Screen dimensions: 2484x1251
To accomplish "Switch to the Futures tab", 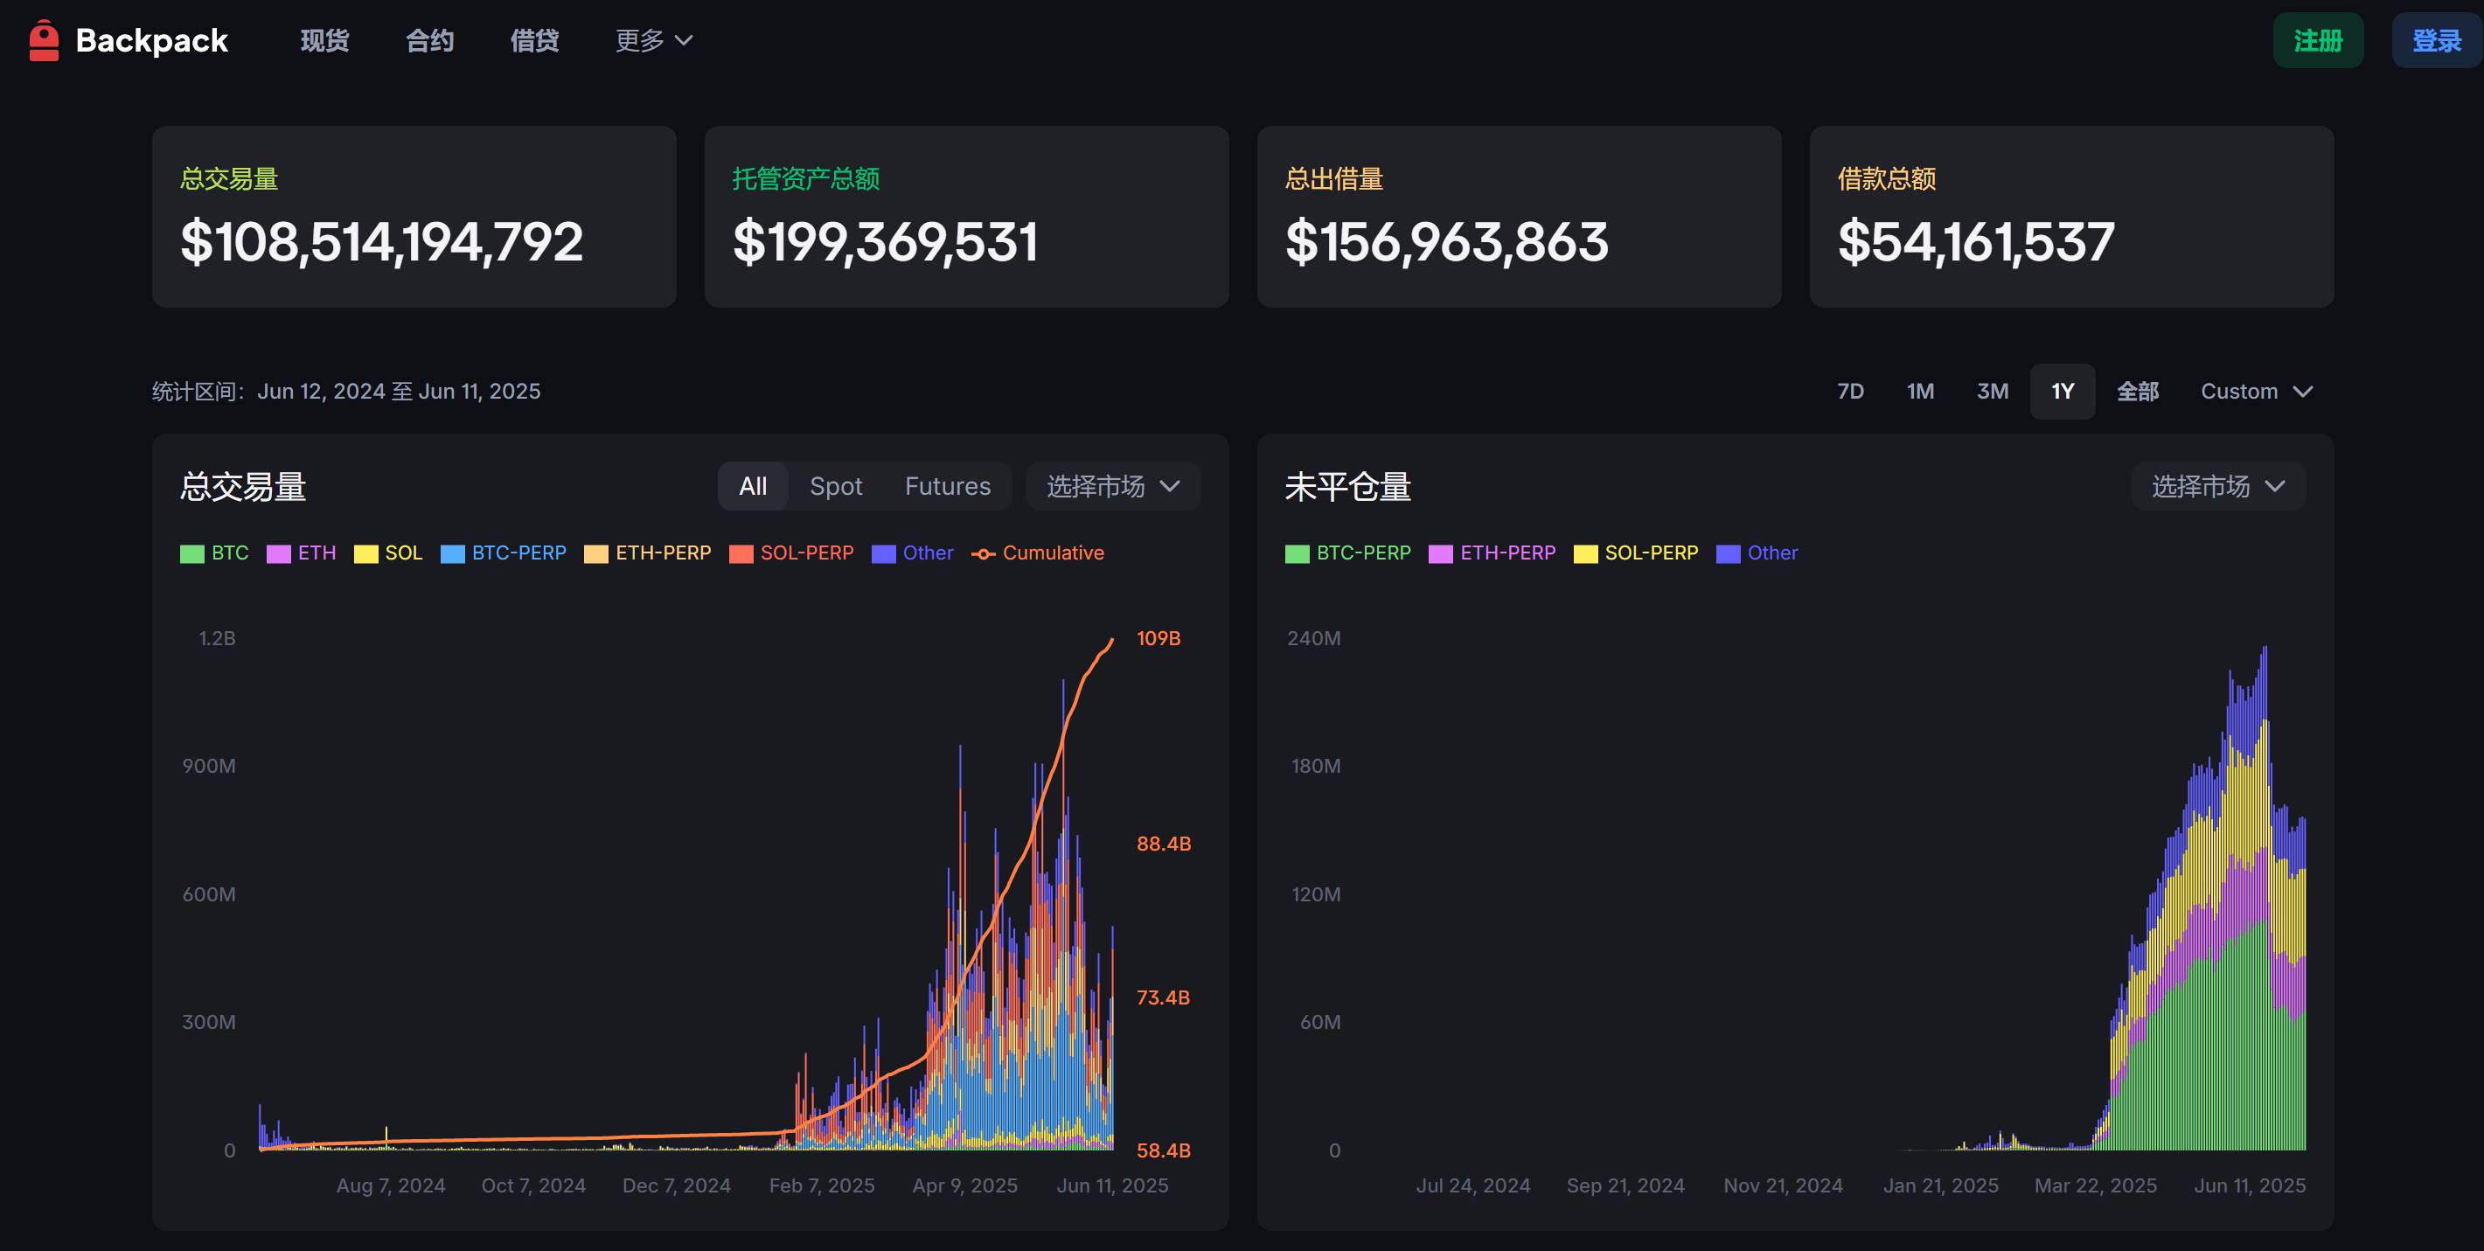I will [x=947, y=486].
